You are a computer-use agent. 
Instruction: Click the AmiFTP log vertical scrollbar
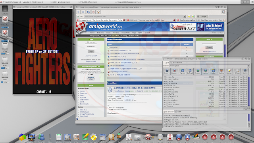click(249, 120)
